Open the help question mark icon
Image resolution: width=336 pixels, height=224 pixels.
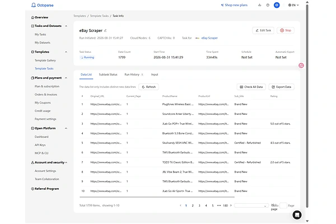point(268,5)
